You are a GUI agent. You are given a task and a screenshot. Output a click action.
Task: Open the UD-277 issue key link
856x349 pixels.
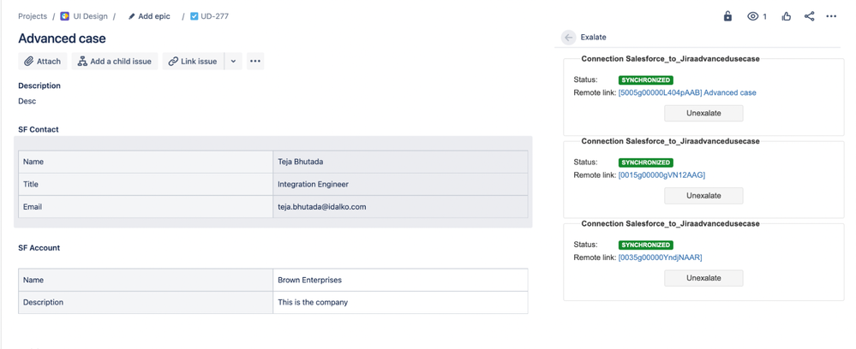pos(209,16)
